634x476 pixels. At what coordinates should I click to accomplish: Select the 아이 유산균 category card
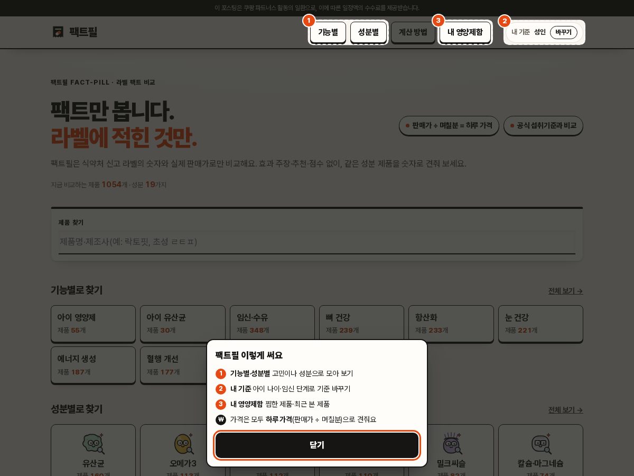click(x=183, y=324)
